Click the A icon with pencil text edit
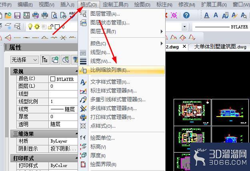Viewport: 250px width, 171px height. 234,16
